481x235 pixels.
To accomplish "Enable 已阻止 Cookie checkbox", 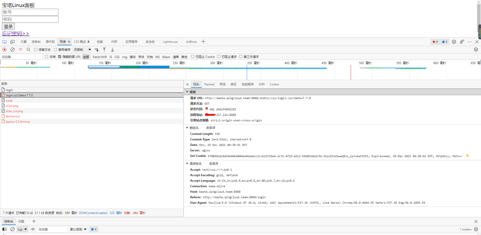I will [x=193, y=57].
